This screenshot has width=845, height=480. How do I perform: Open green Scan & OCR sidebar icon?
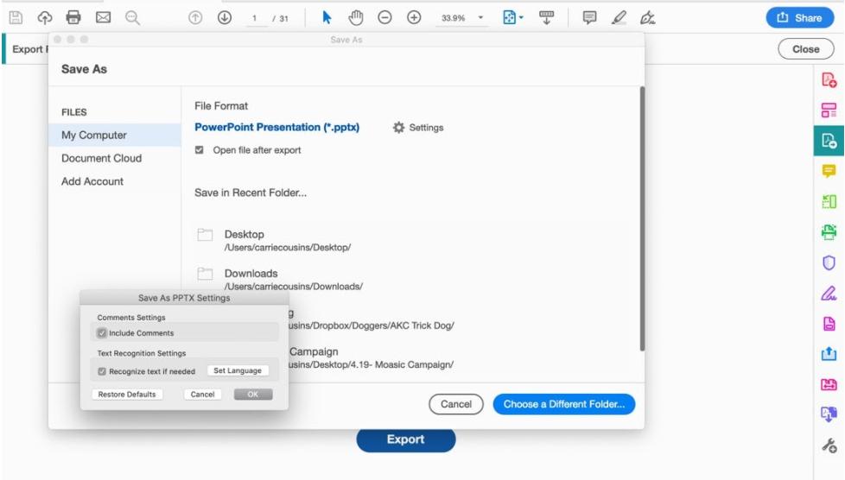(x=829, y=202)
